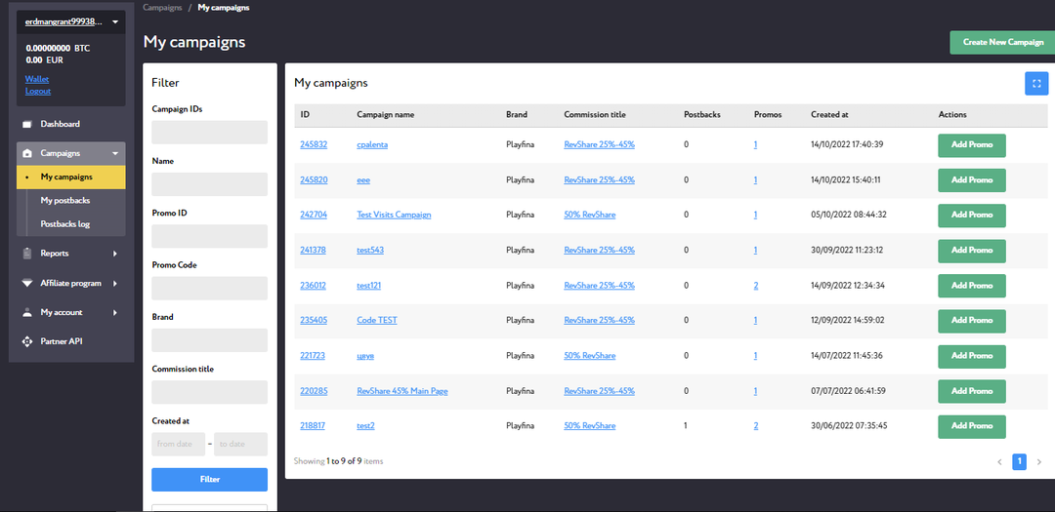Open campaign ID 245832
This screenshot has width=1055, height=512.
click(x=314, y=144)
